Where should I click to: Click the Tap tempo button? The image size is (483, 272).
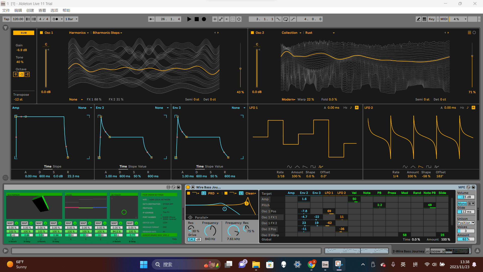(x=7, y=19)
